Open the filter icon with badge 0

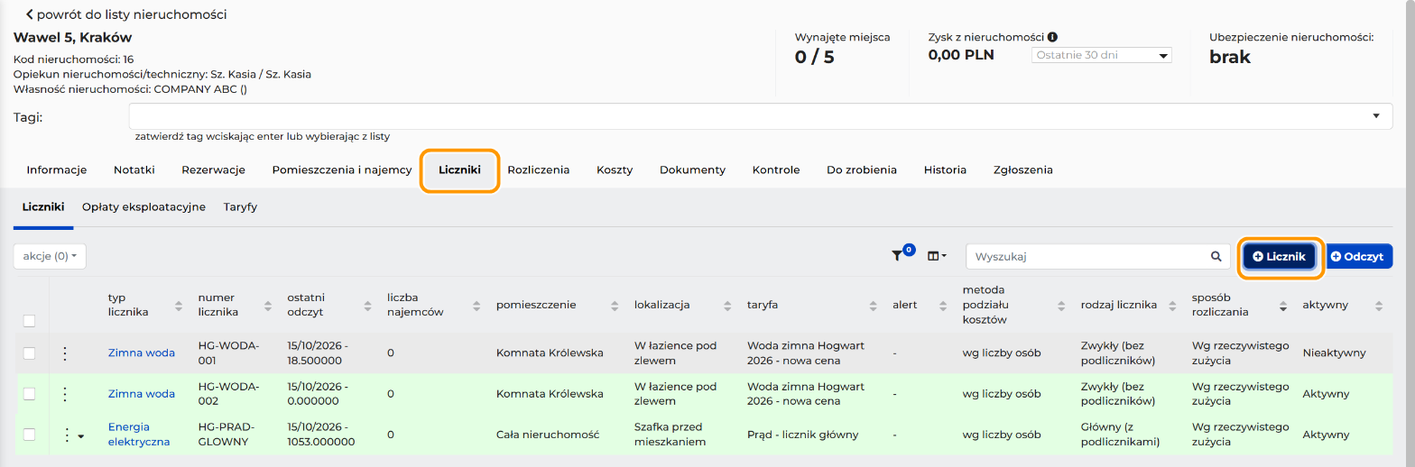(x=902, y=255)
